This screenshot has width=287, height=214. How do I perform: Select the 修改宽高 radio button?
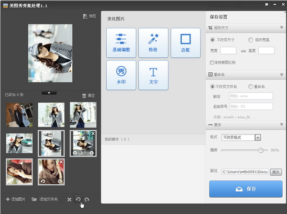pos(251,40)
